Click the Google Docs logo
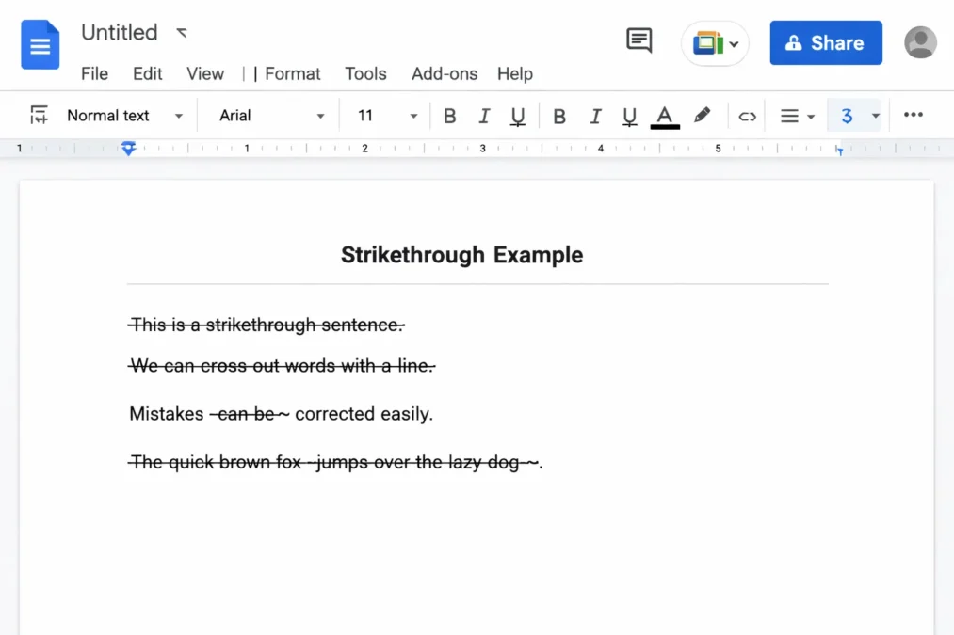Viewport: 954px width, 635px height. coord(40,44)
